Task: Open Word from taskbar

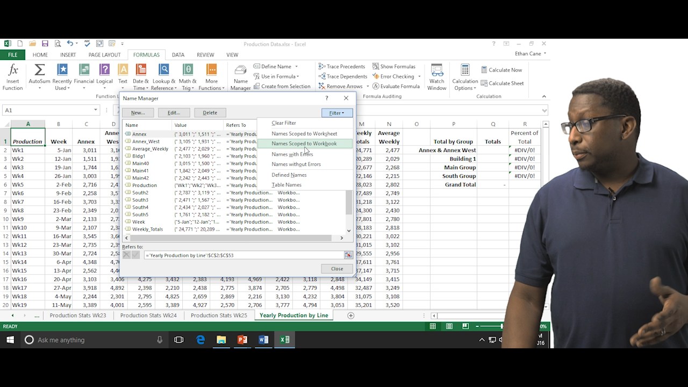Action: click(x=263, y=340)
